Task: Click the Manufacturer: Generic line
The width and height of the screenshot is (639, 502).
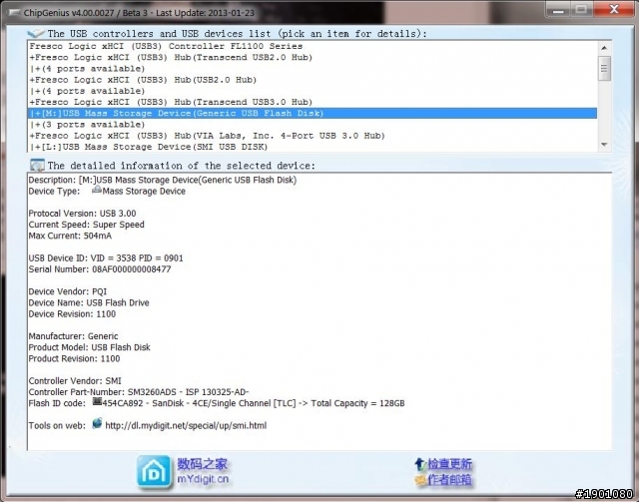Action: 73,336
